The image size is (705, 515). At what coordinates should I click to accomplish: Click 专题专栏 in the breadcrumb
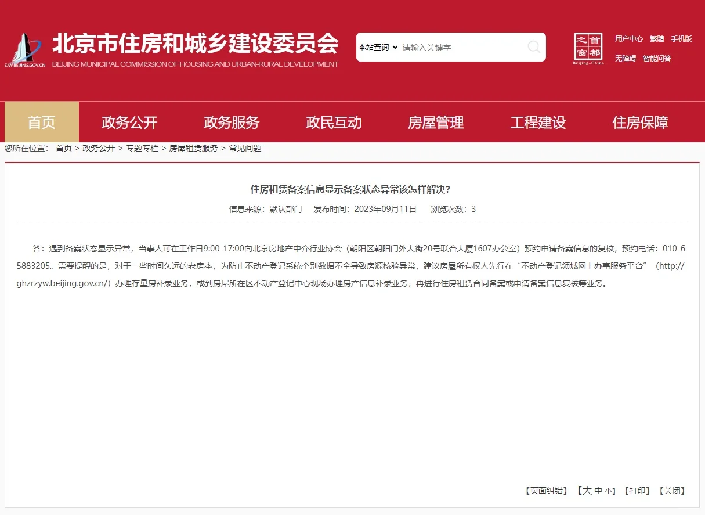tap(142, 148)
